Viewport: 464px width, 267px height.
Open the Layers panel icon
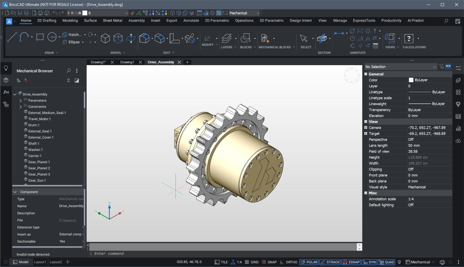click(226, 38)
